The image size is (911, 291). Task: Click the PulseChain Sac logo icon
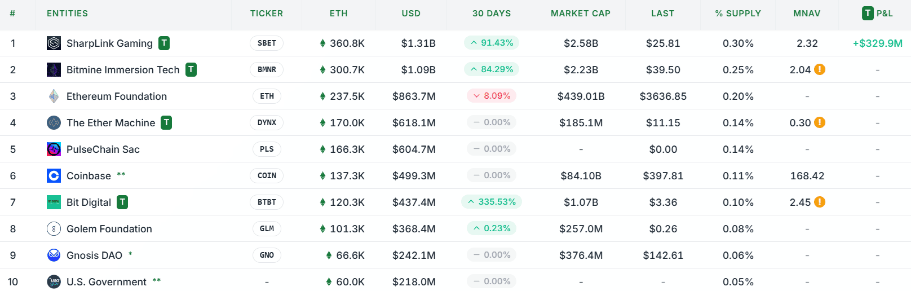click(54, 149)
